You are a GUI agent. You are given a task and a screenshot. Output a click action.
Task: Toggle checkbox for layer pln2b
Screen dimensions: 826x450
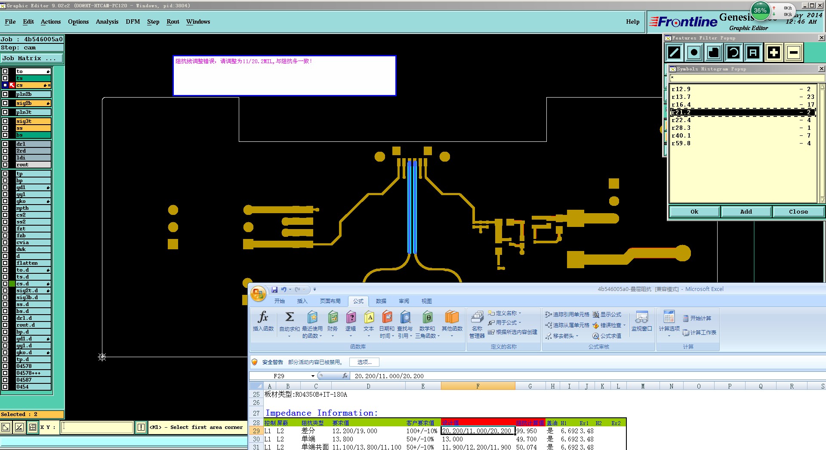[x=5, y=94]
